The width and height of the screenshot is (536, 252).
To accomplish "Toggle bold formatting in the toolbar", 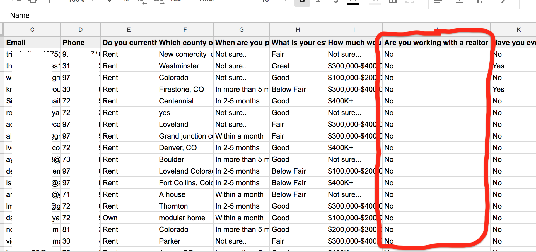I will click(x=302, y=2).
